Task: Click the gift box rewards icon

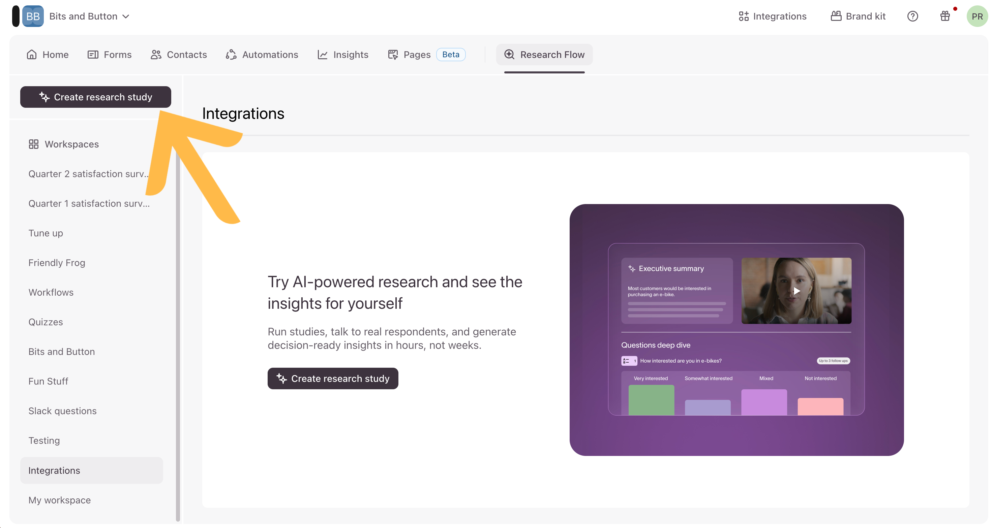Action: pos(945,16)
